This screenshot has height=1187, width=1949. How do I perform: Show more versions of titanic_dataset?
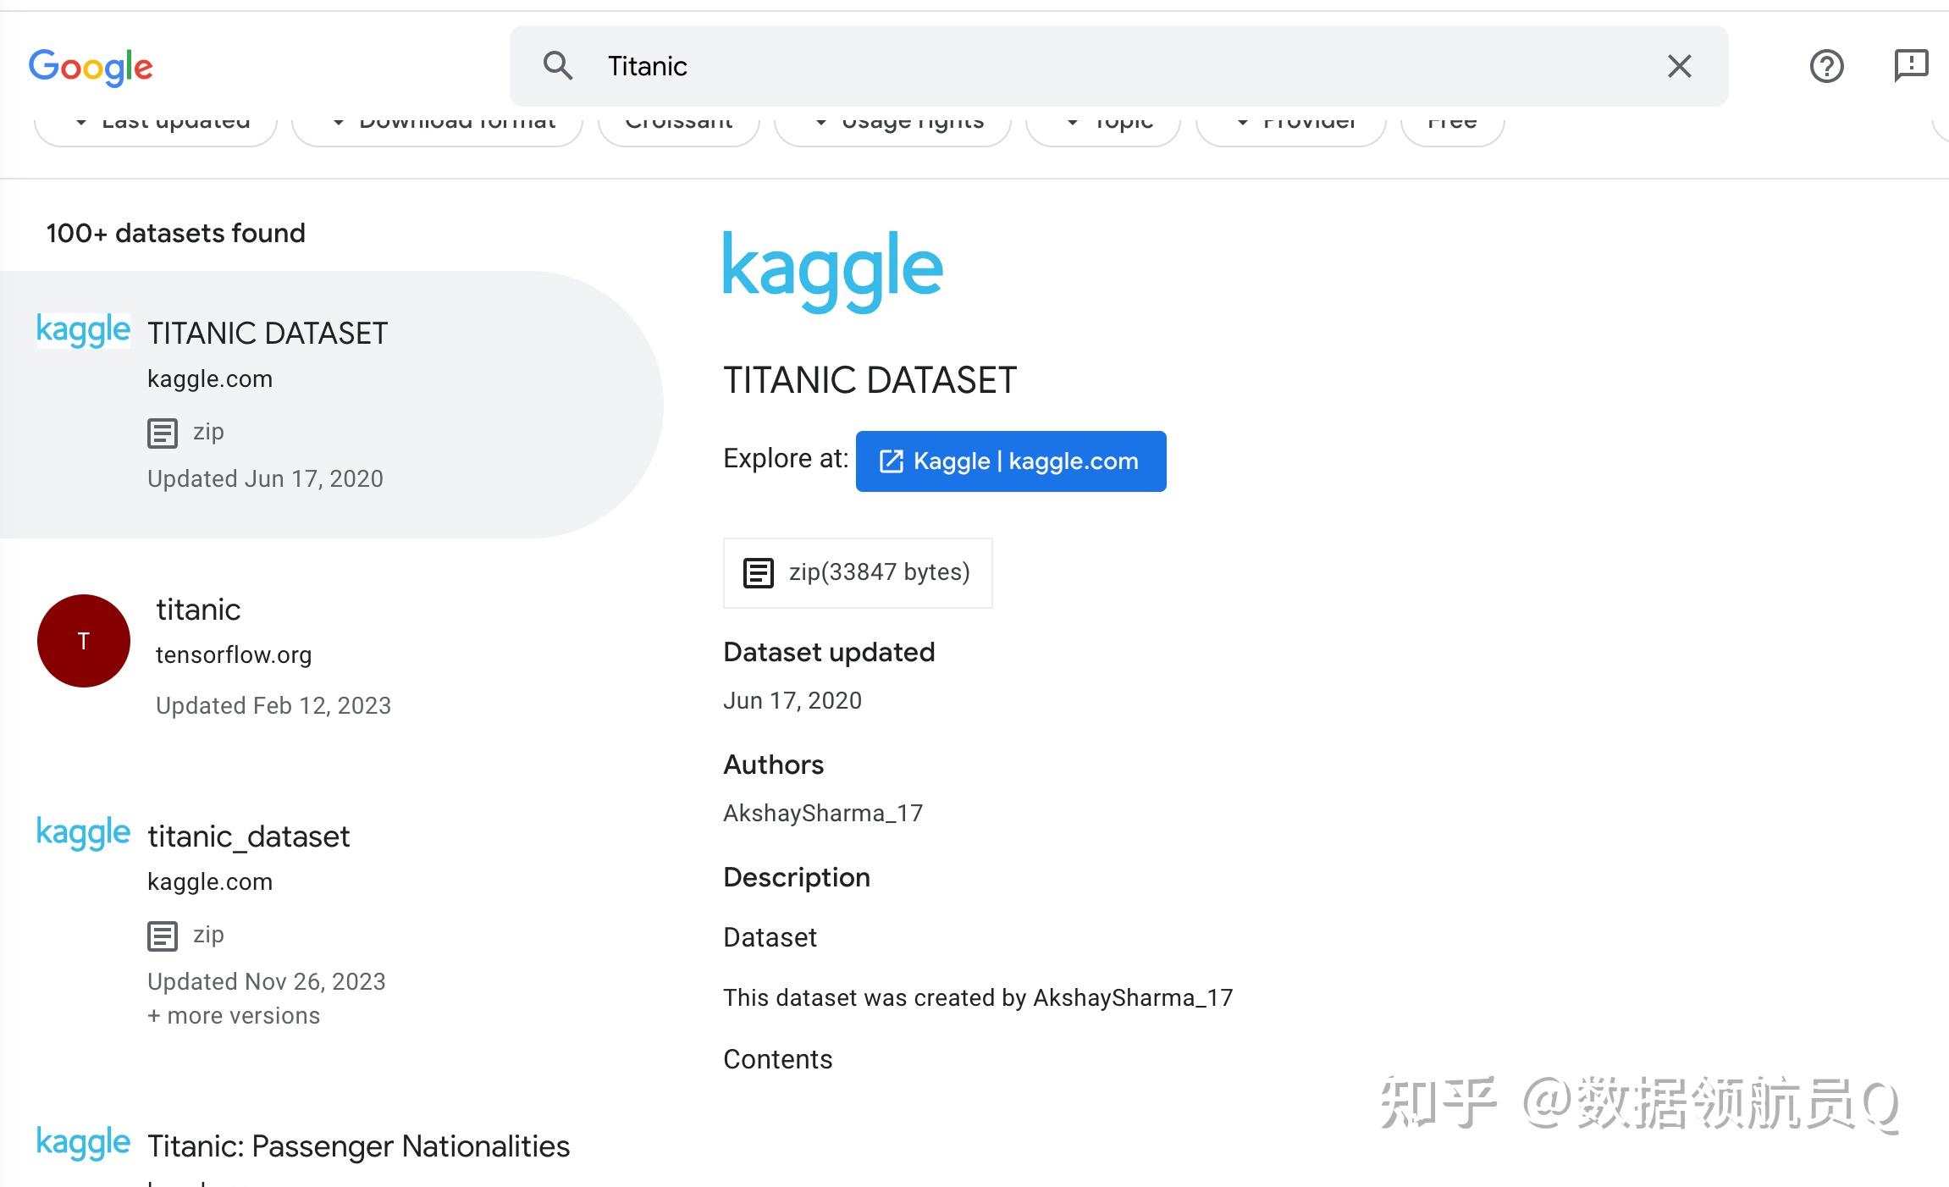coord(234,1015)
